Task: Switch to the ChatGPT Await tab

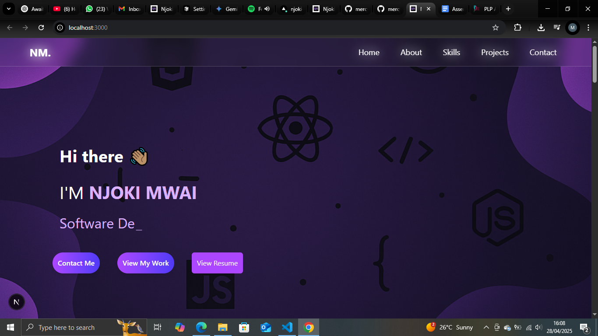Action: pyautogui.click(x=32, y=9)
